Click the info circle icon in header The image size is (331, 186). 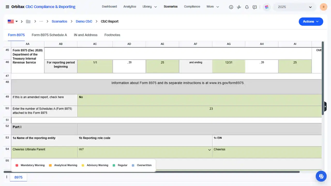231,7
